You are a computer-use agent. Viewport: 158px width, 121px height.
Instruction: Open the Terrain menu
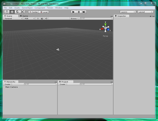(x=50, y=8)
